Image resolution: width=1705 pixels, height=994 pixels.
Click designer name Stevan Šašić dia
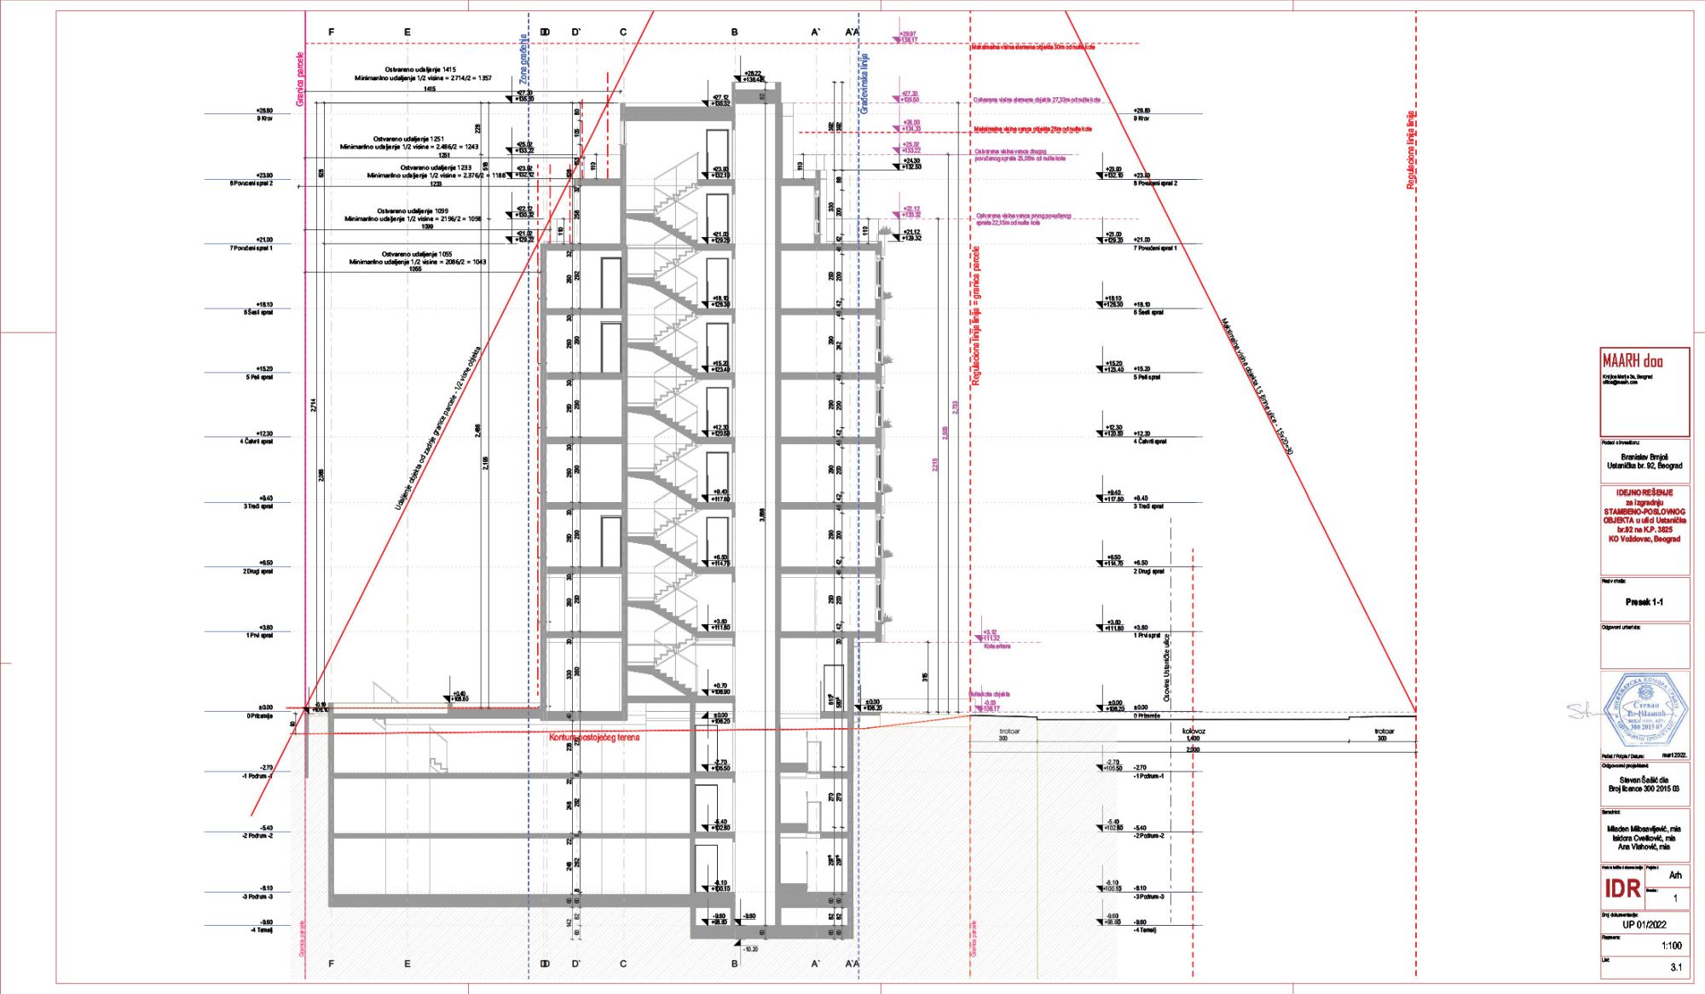point(1644,779)
